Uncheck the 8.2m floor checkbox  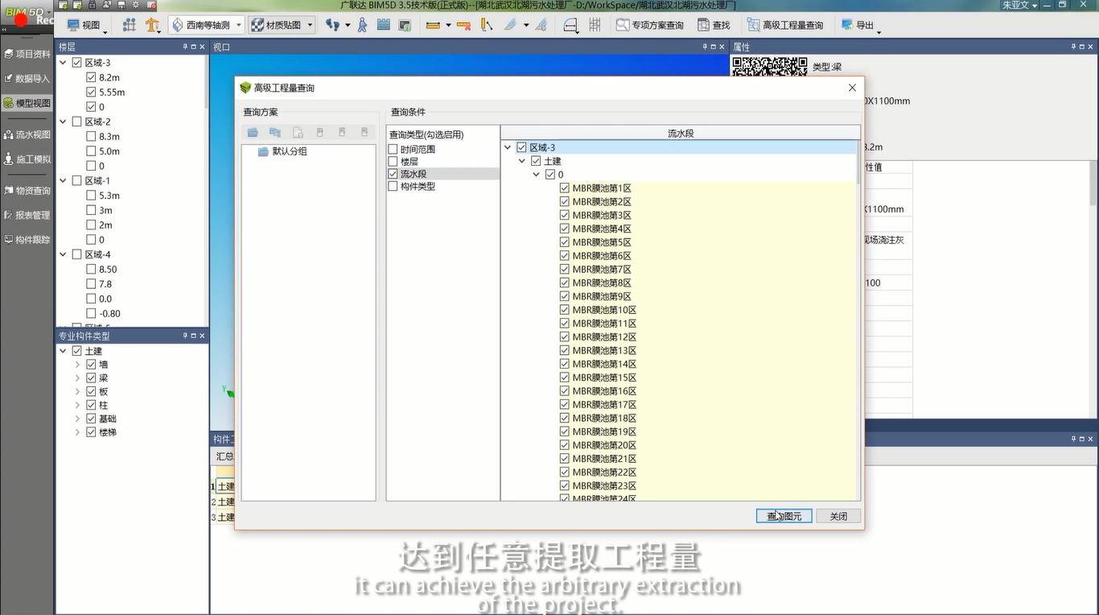click(x=91, y=77)
